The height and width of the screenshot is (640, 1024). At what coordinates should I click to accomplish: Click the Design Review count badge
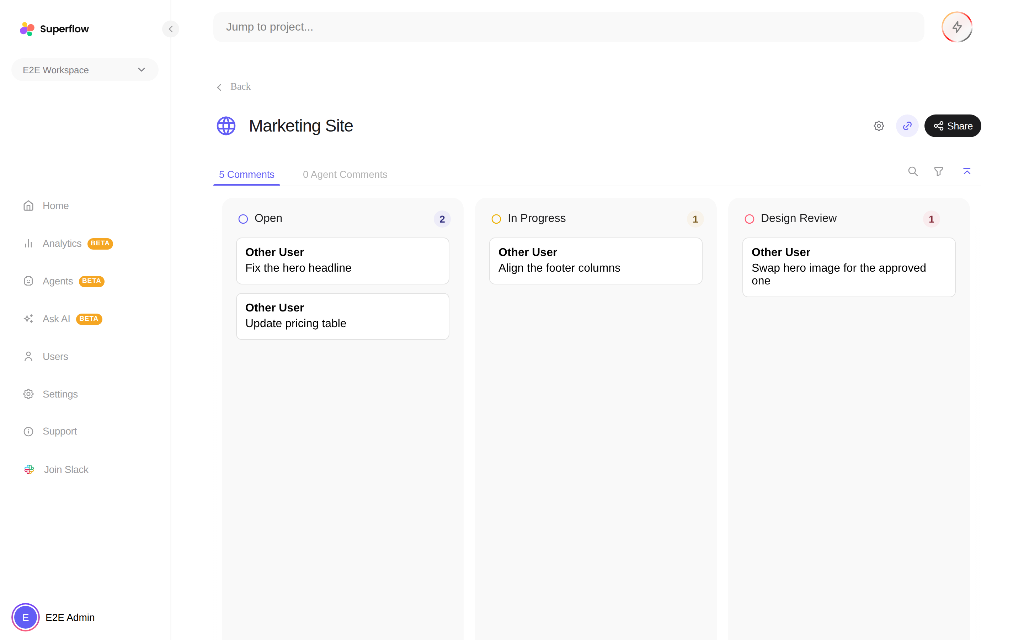tap(931, 219)
